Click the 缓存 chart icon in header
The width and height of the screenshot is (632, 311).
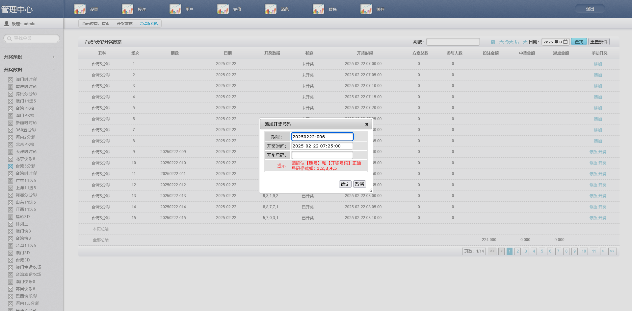coord(366,9)
